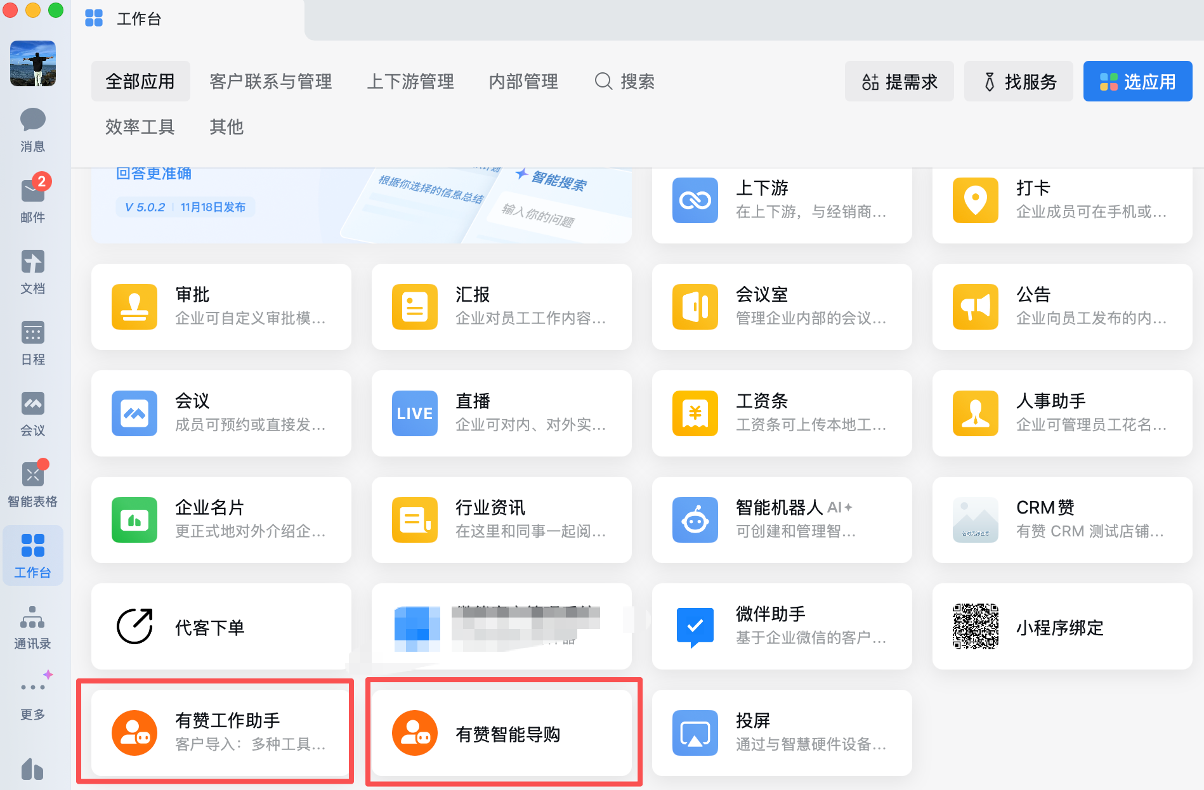Image resolution: width=1204 pixels, height=790 pixels.
Task: Switch to the 内部管理 tab
Action: (x=523, y=81)
